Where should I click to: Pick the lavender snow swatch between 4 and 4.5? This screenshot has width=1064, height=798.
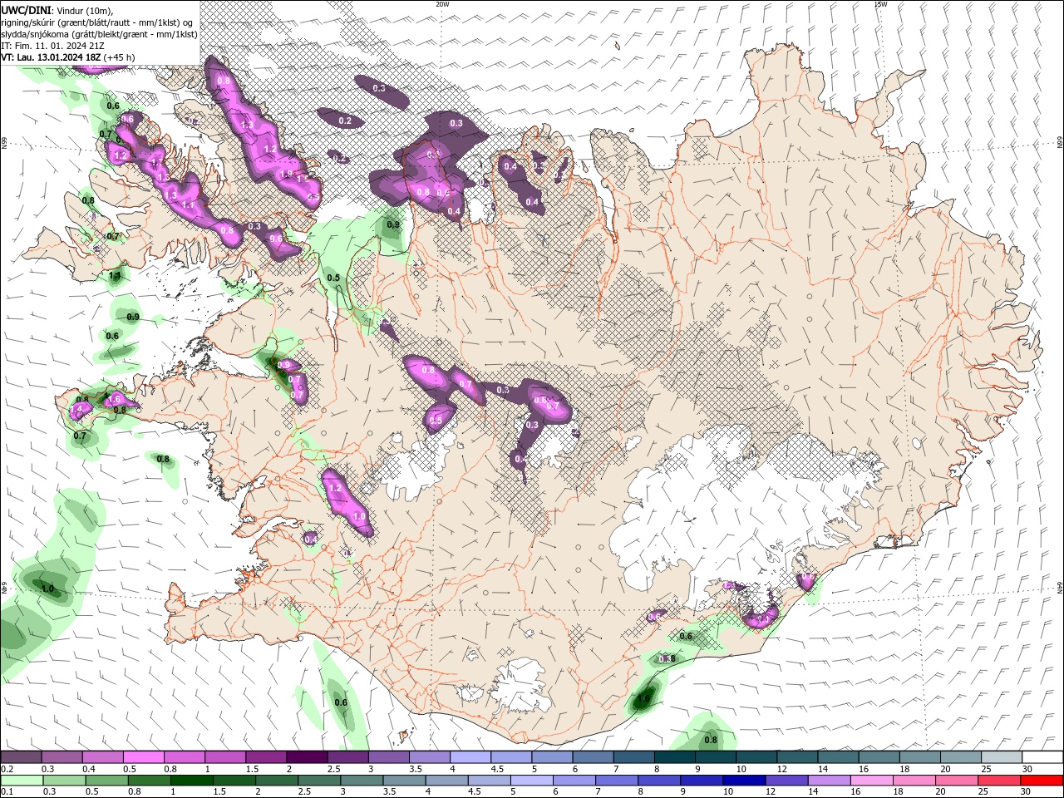(x=469, y=756)
